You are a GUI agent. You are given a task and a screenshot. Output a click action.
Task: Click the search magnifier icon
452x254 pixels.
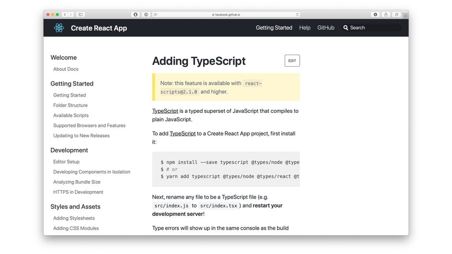point(346,28)
